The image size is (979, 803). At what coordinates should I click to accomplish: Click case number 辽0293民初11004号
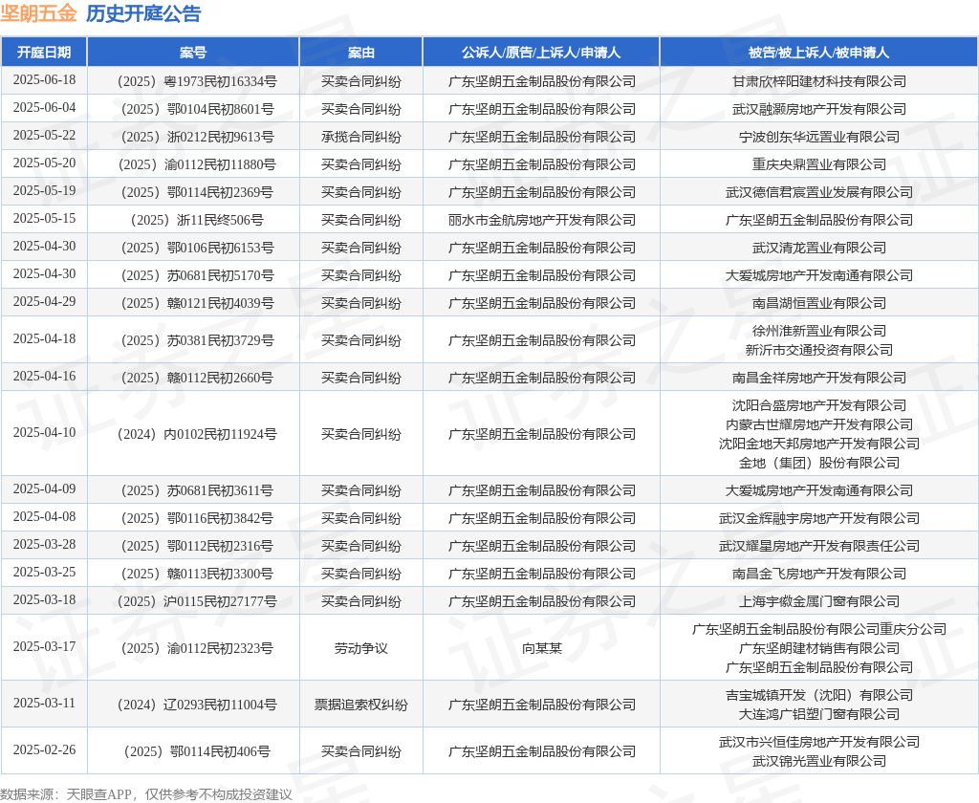[197, 705]
